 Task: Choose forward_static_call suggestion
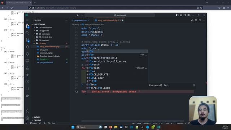[x=117, y=58]
